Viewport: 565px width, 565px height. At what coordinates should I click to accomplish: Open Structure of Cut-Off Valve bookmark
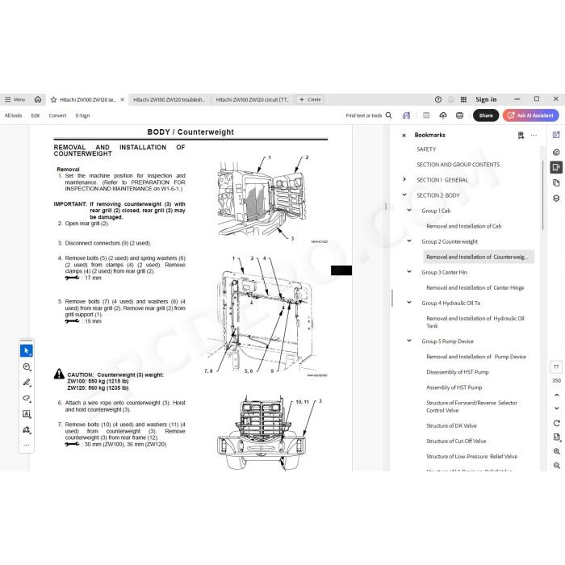[x=456, y=442]
